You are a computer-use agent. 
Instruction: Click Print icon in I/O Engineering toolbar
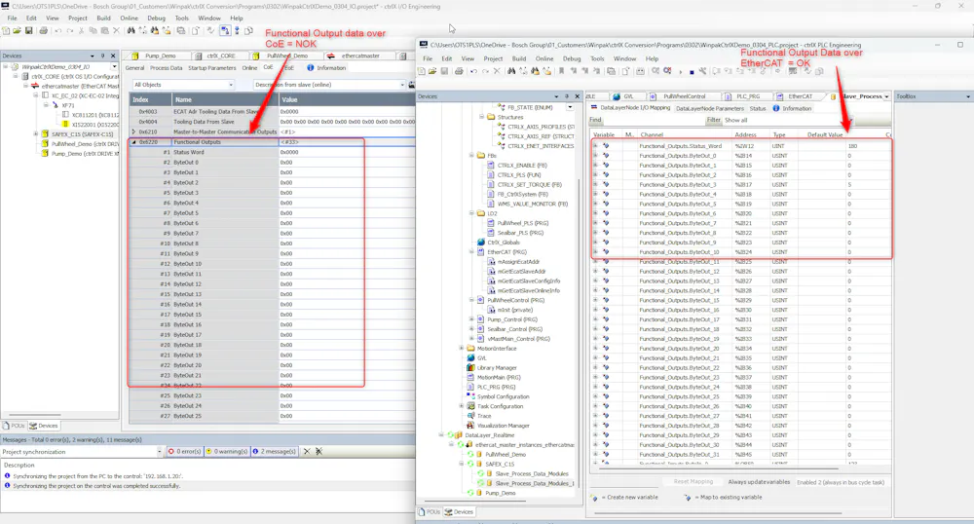43,30
